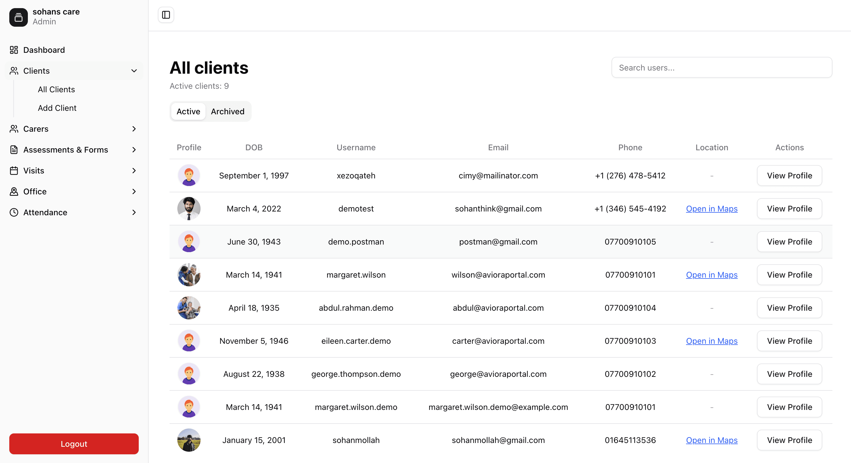Click the Carers people icon
The height and width of the screenshot is (463, 851).
(x=14, y=129)
